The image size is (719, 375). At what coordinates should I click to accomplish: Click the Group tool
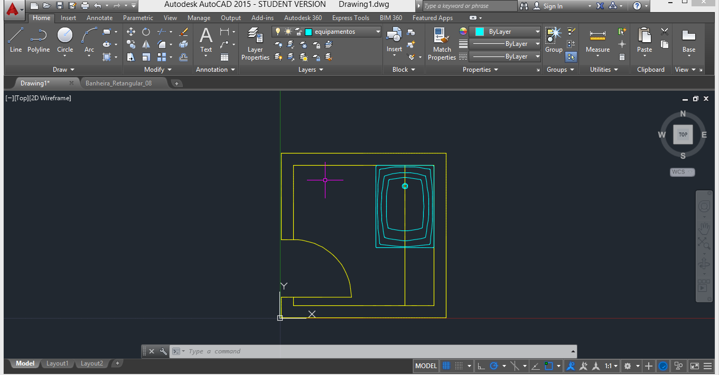554,40
